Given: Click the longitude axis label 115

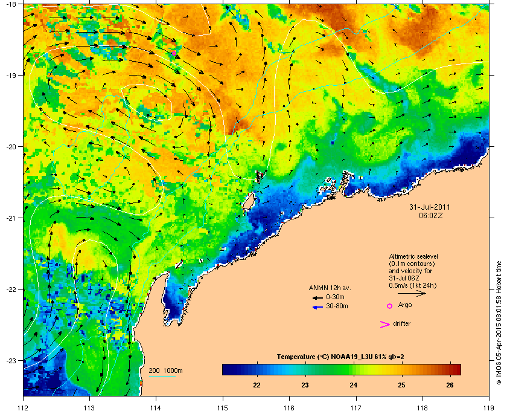Looking at the screenshot, I should (223, 407).
